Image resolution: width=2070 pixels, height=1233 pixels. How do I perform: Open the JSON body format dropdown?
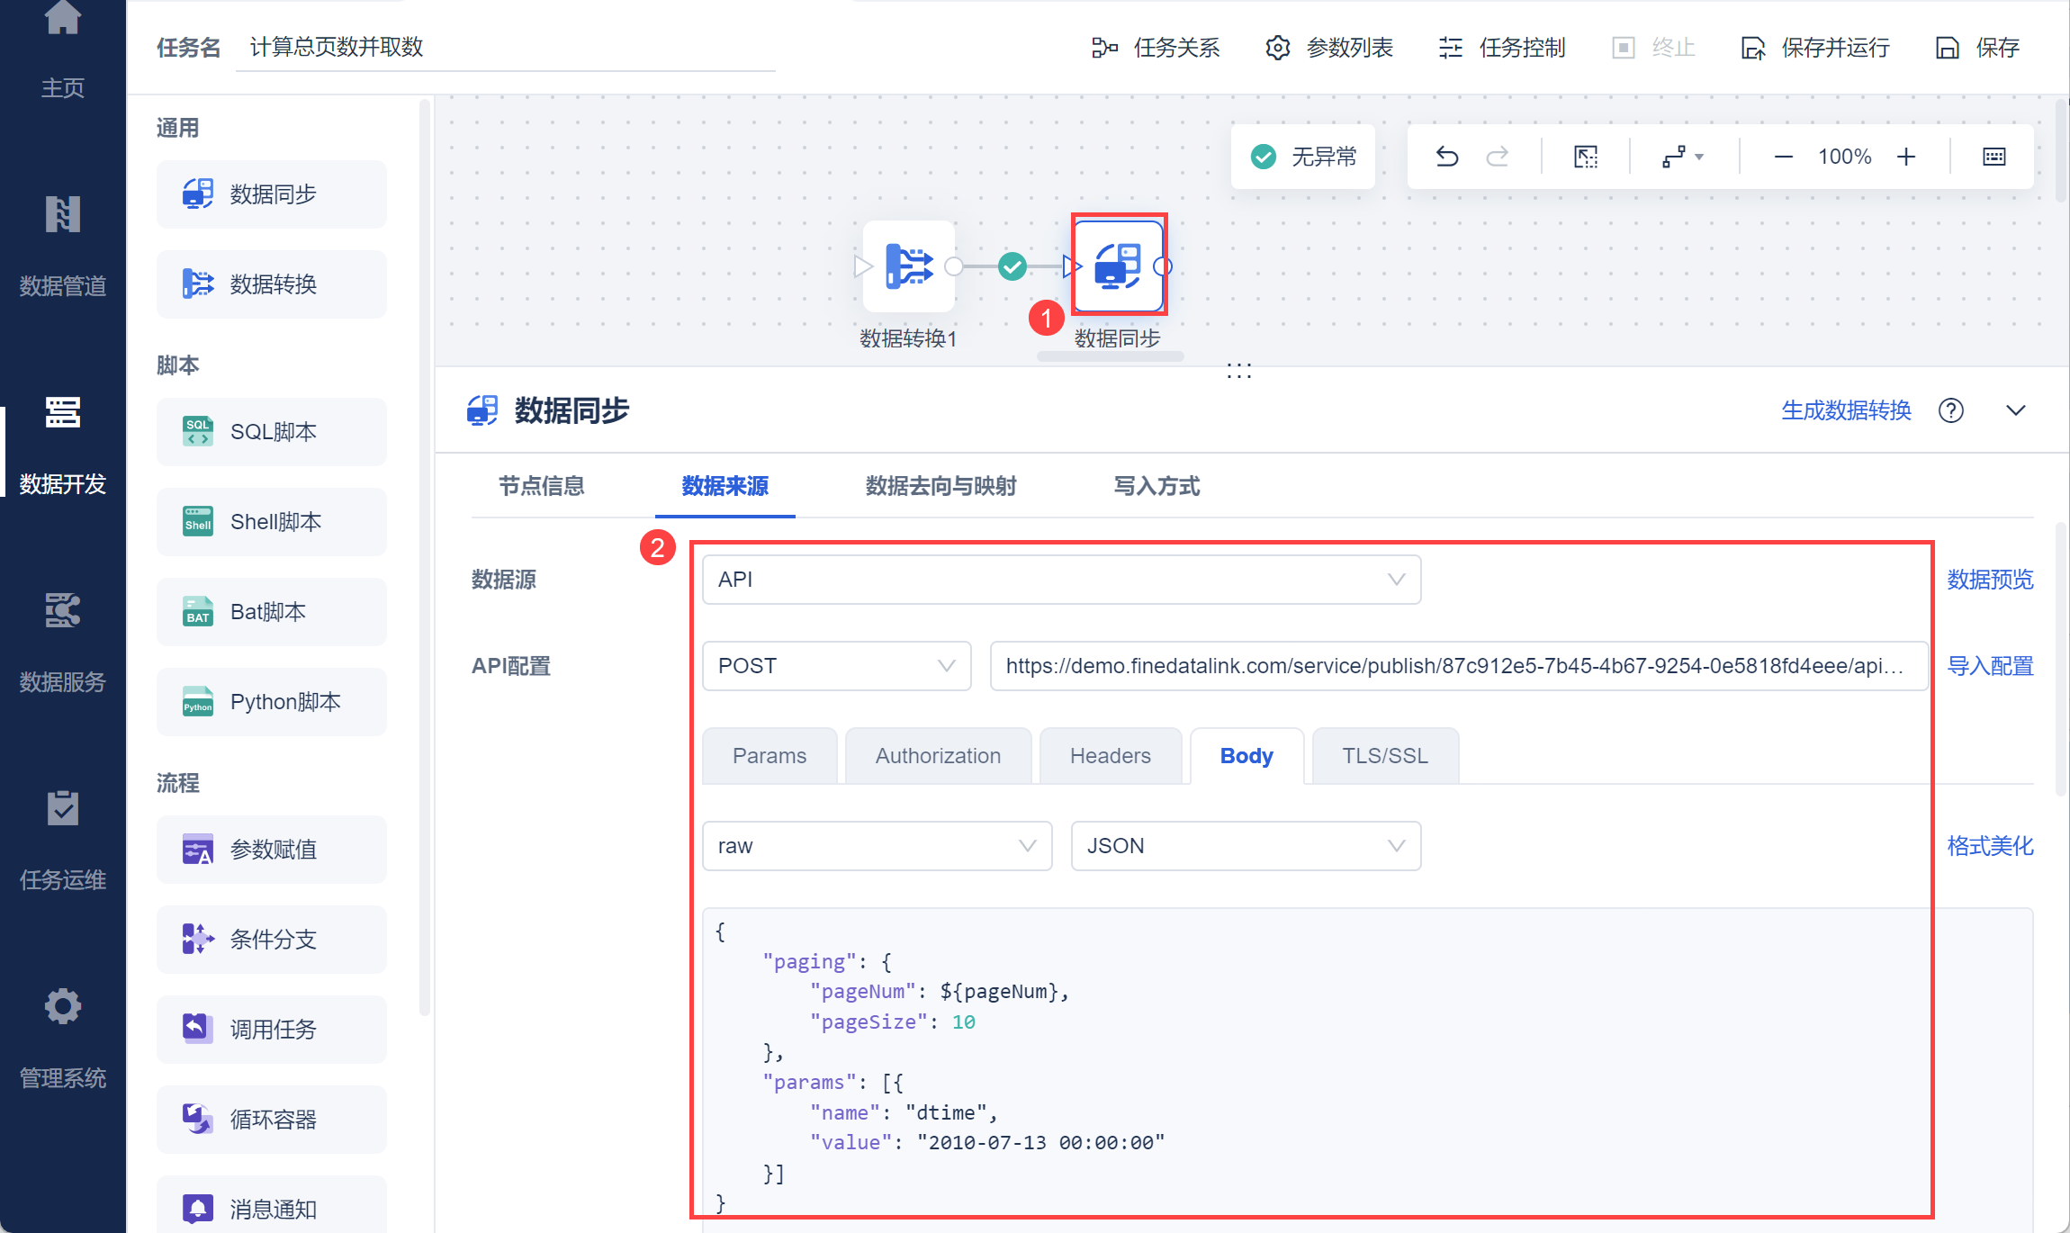coord(1245,846)
